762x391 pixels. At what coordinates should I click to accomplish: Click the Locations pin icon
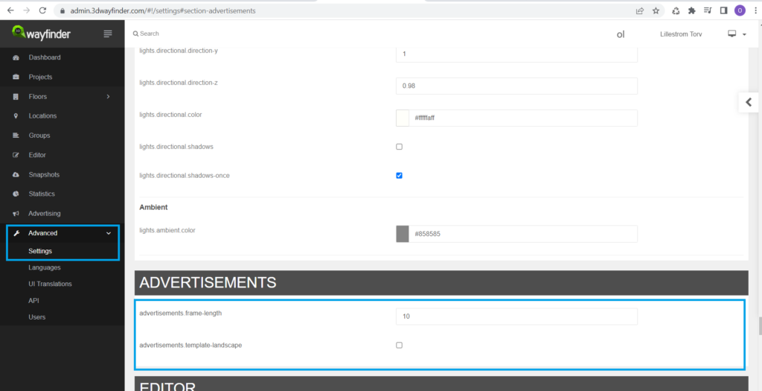pyautogui.click(x=16, y=115)
